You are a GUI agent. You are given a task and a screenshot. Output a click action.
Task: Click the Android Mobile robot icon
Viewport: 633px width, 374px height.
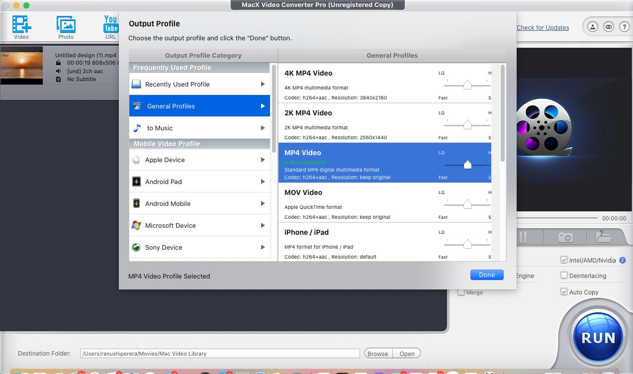pos(136,203)
